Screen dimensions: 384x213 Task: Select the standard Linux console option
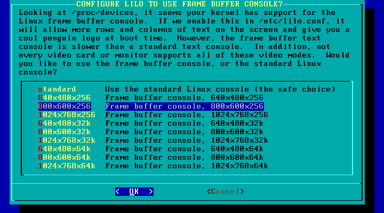click(x=57, y=89)
